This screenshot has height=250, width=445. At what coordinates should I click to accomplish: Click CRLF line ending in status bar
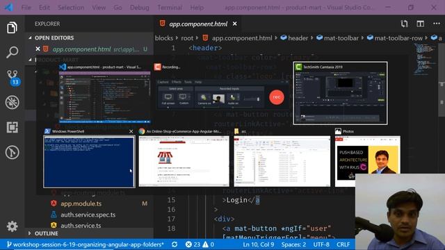coord(343,244)
